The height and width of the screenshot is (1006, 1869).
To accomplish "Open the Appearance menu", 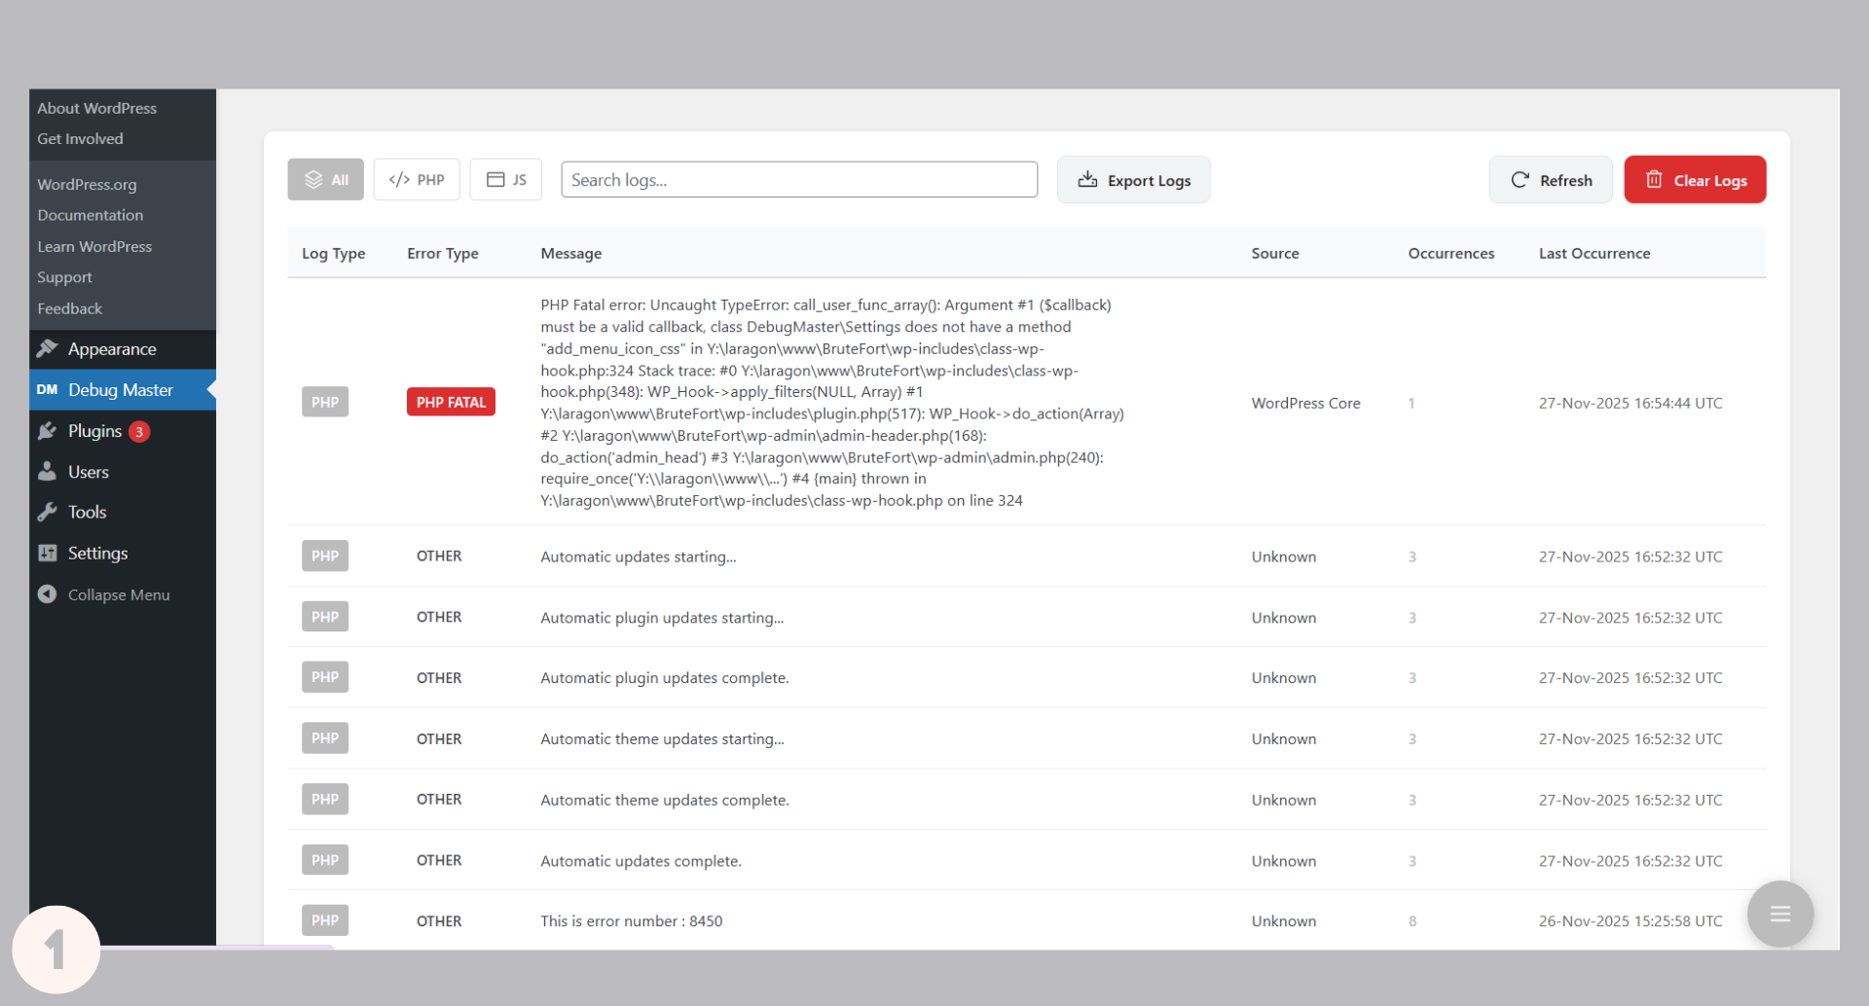I will pyautogui.click(x=123, y=348).
